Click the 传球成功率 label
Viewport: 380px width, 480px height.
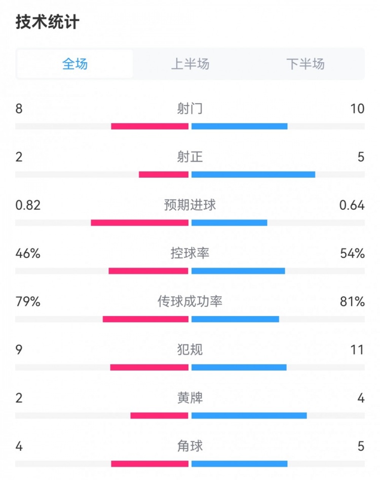190,301
